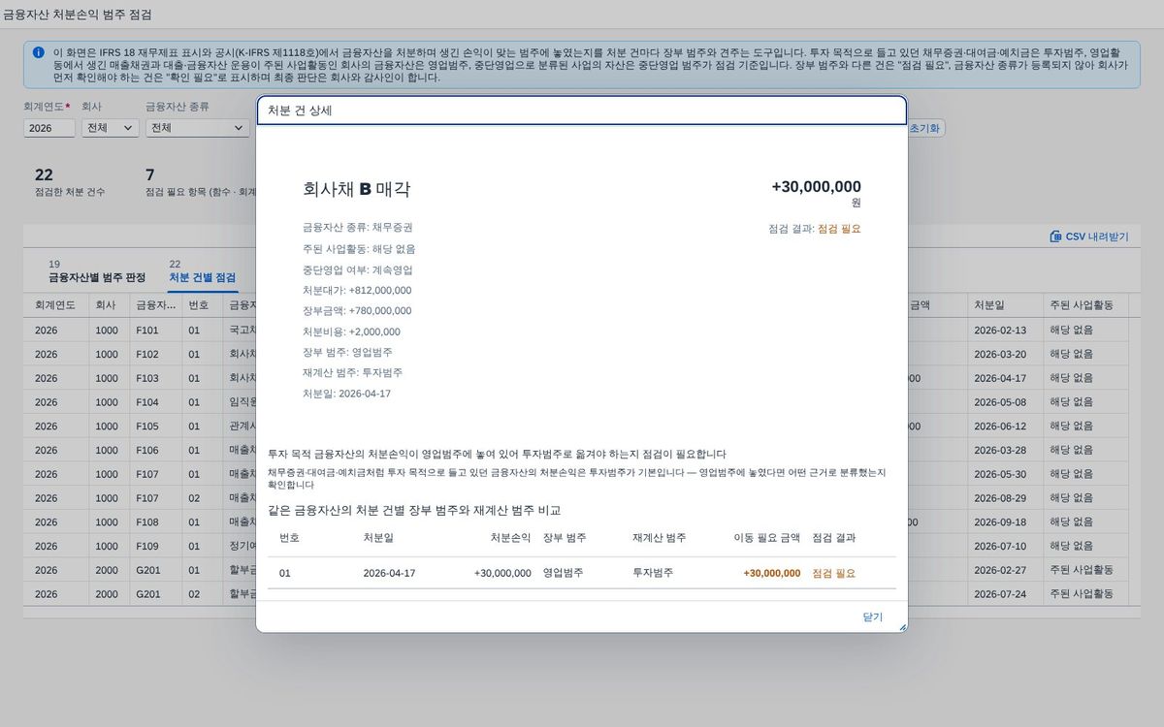Focus the 회계연도 input field

[x=49, y=128]
